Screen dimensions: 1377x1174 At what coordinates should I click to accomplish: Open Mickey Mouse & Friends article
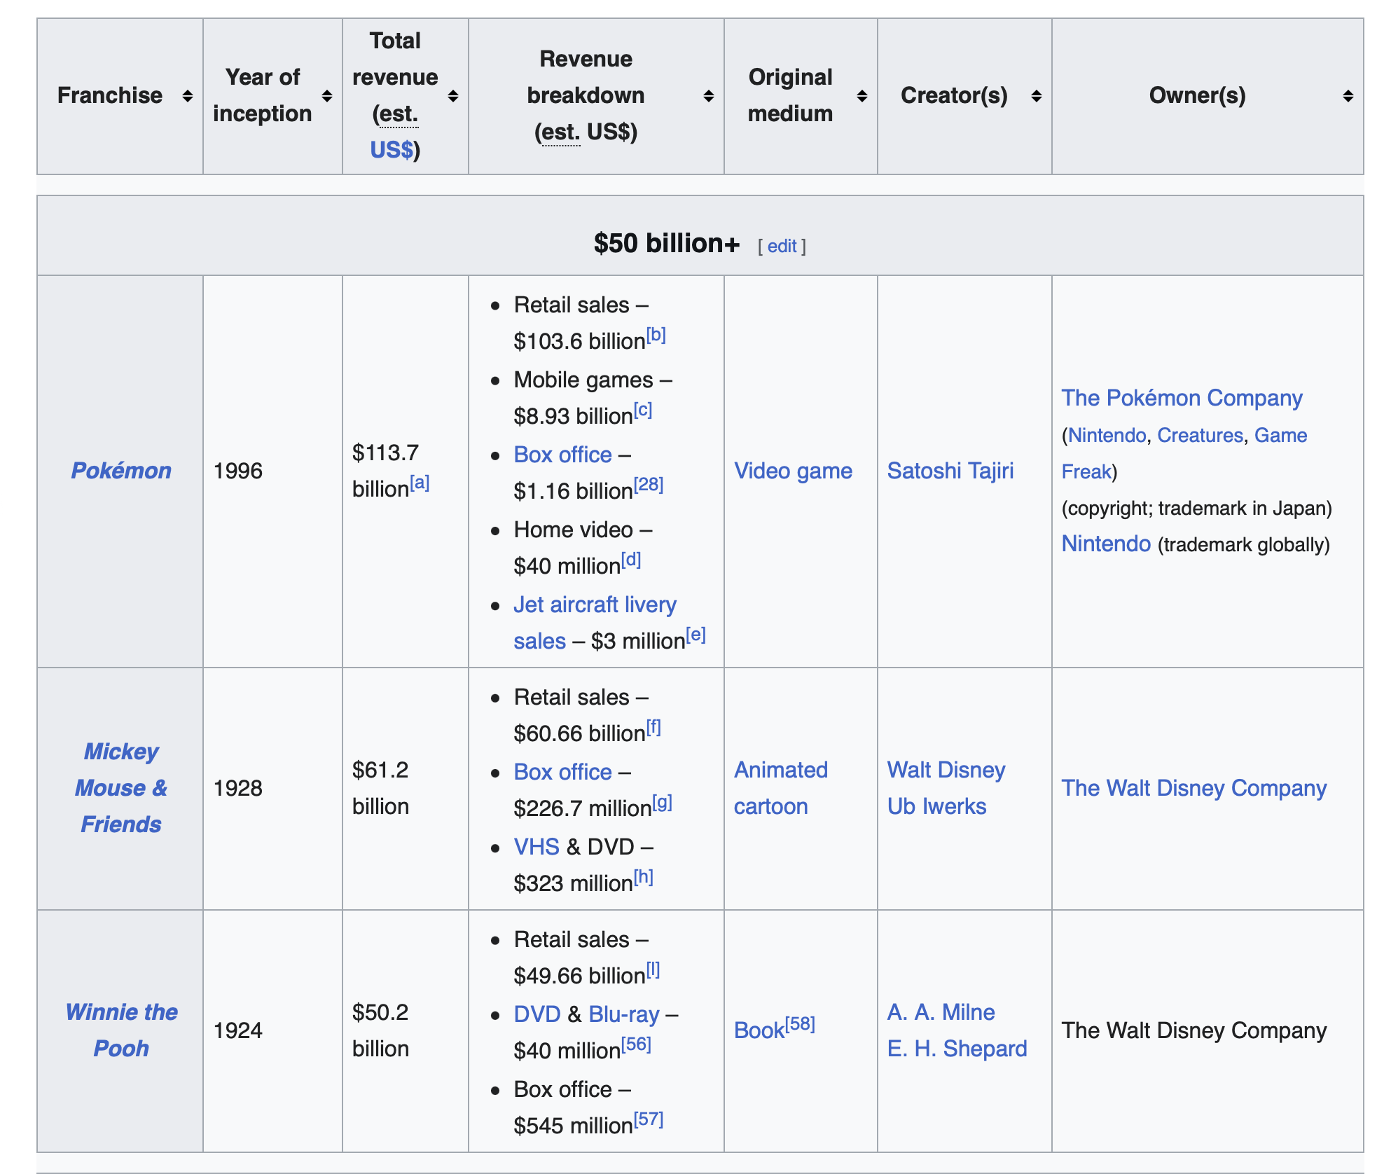[121, 788]
